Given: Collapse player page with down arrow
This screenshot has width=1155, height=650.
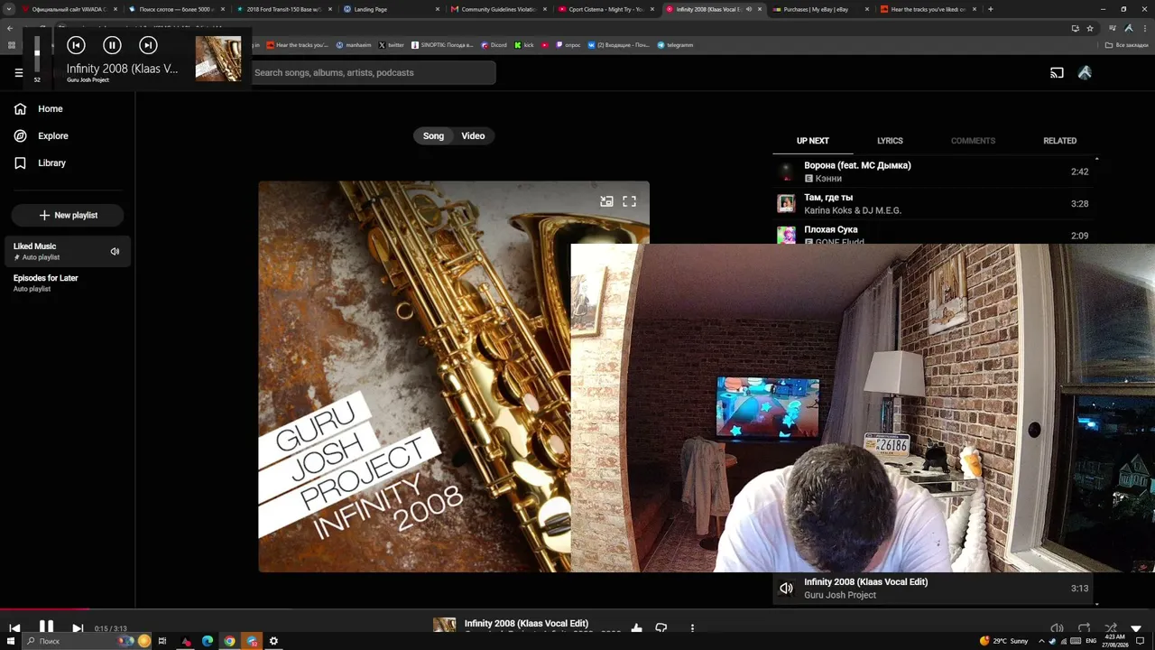Looking at the screenshot, I should [1136, 628].
